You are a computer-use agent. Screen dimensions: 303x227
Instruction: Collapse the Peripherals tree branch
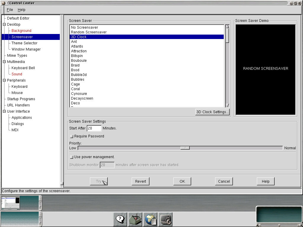pyautogui.click(x=4, y=80)
